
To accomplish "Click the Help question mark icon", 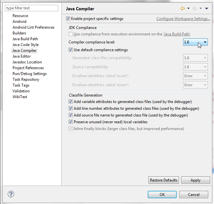I will point(11,194).
